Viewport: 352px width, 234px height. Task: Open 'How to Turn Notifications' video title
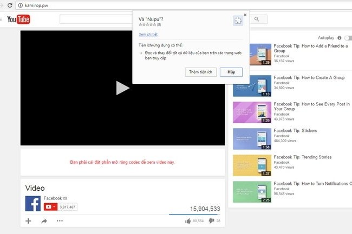pos(312,184)
